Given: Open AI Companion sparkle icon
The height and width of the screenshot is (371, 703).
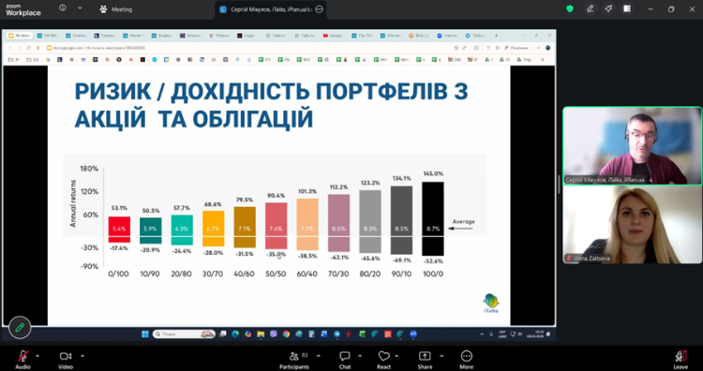Looking at the screenshot, I should pos(608,9).
